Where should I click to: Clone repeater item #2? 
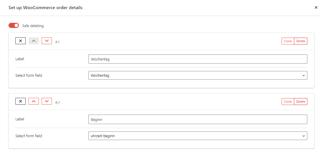tap(288, 102)
